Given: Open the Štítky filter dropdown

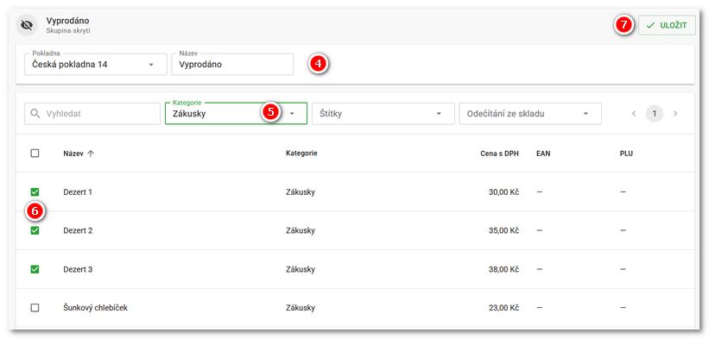Looking at the screenshot, I should [383, 114].
